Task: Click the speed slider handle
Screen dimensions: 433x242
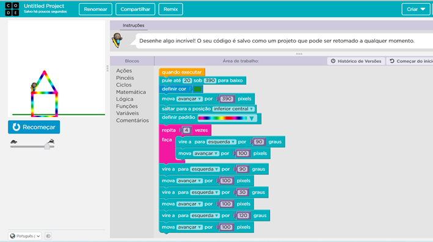Action: 47,146
